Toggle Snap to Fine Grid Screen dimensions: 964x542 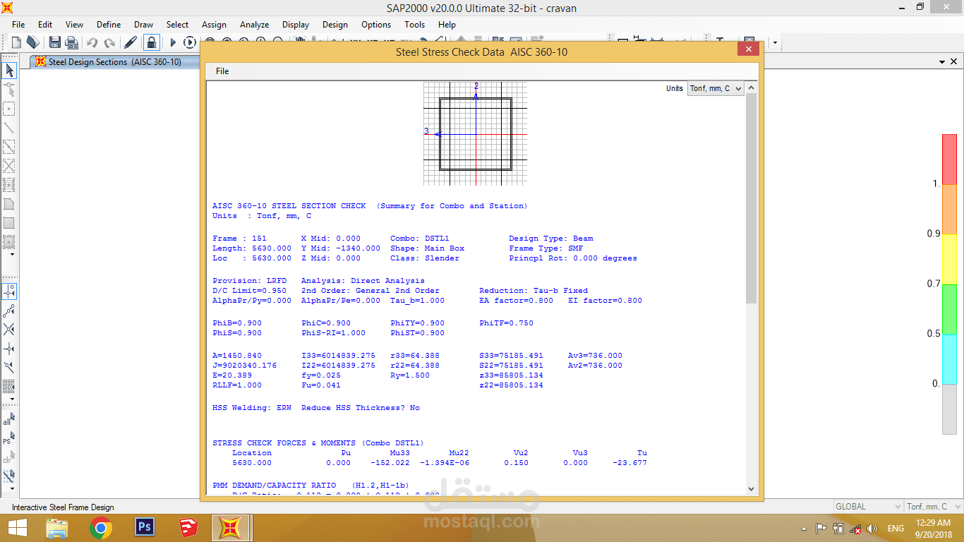pyautogui.click(x=9, y=387)
